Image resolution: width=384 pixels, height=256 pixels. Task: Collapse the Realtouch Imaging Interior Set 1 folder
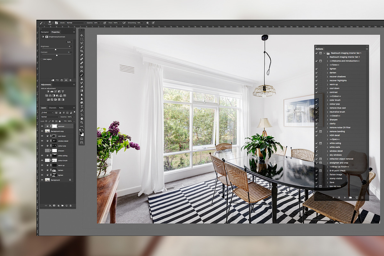[x=324, y=53]
